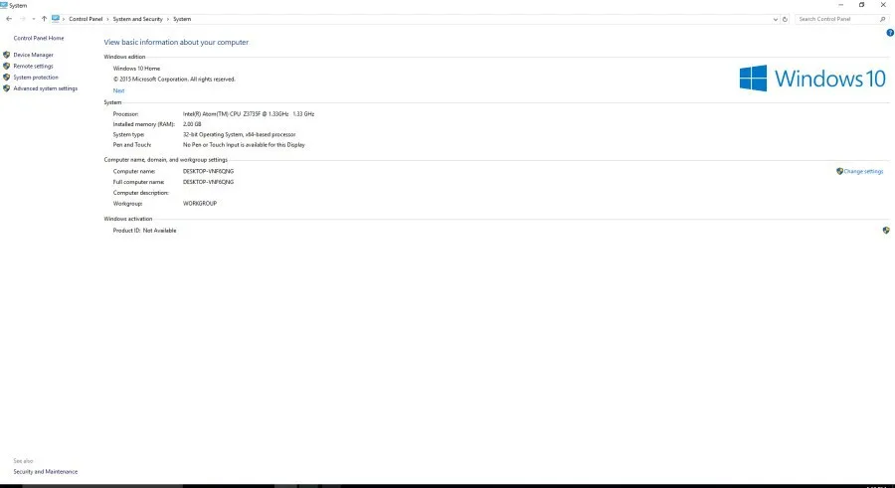Click the System protection shield icon
This screenshot has width=895, height=488.
point(6,78)
